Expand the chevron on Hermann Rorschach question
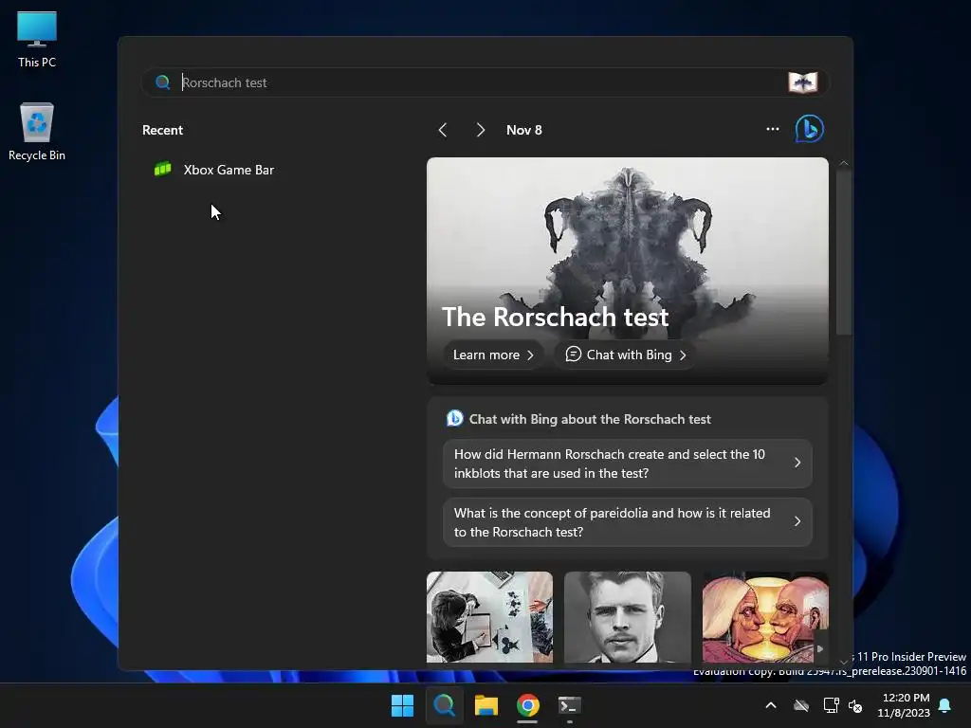 (x=797, y=463)
